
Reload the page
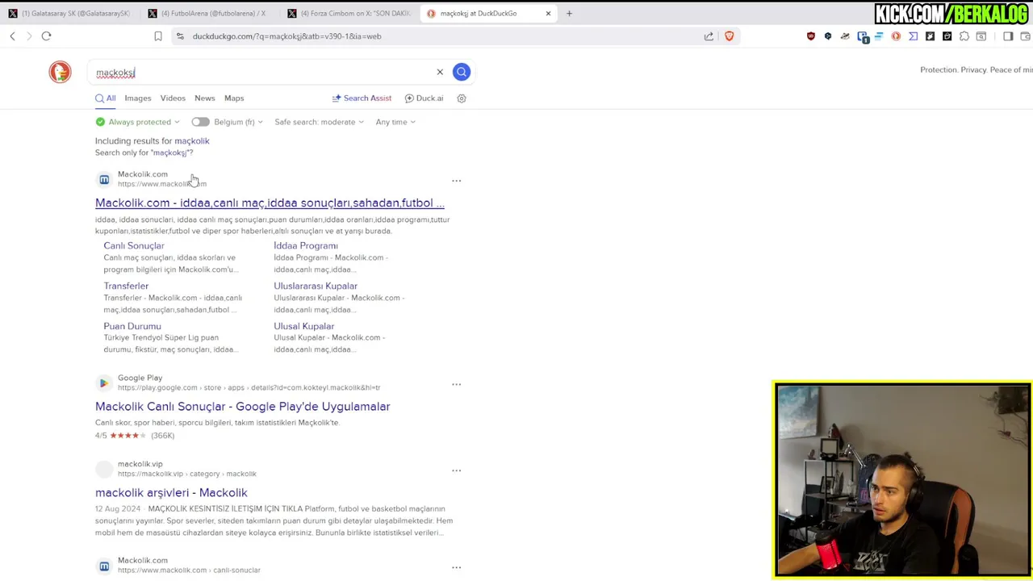tap(46, 36)
